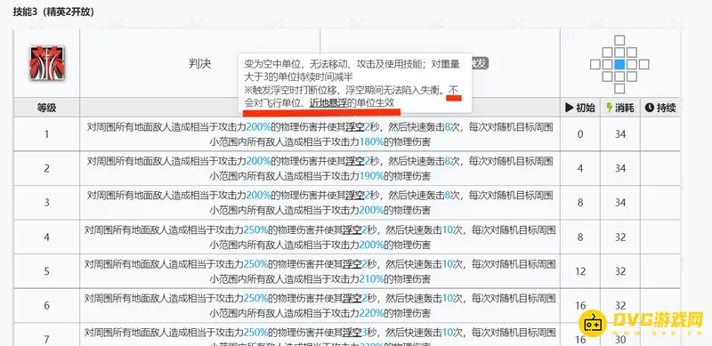Viewport: 712px width, 346px height.
Task: Click initial SP value 0 in level 1 row
Action: click(580, 134)
